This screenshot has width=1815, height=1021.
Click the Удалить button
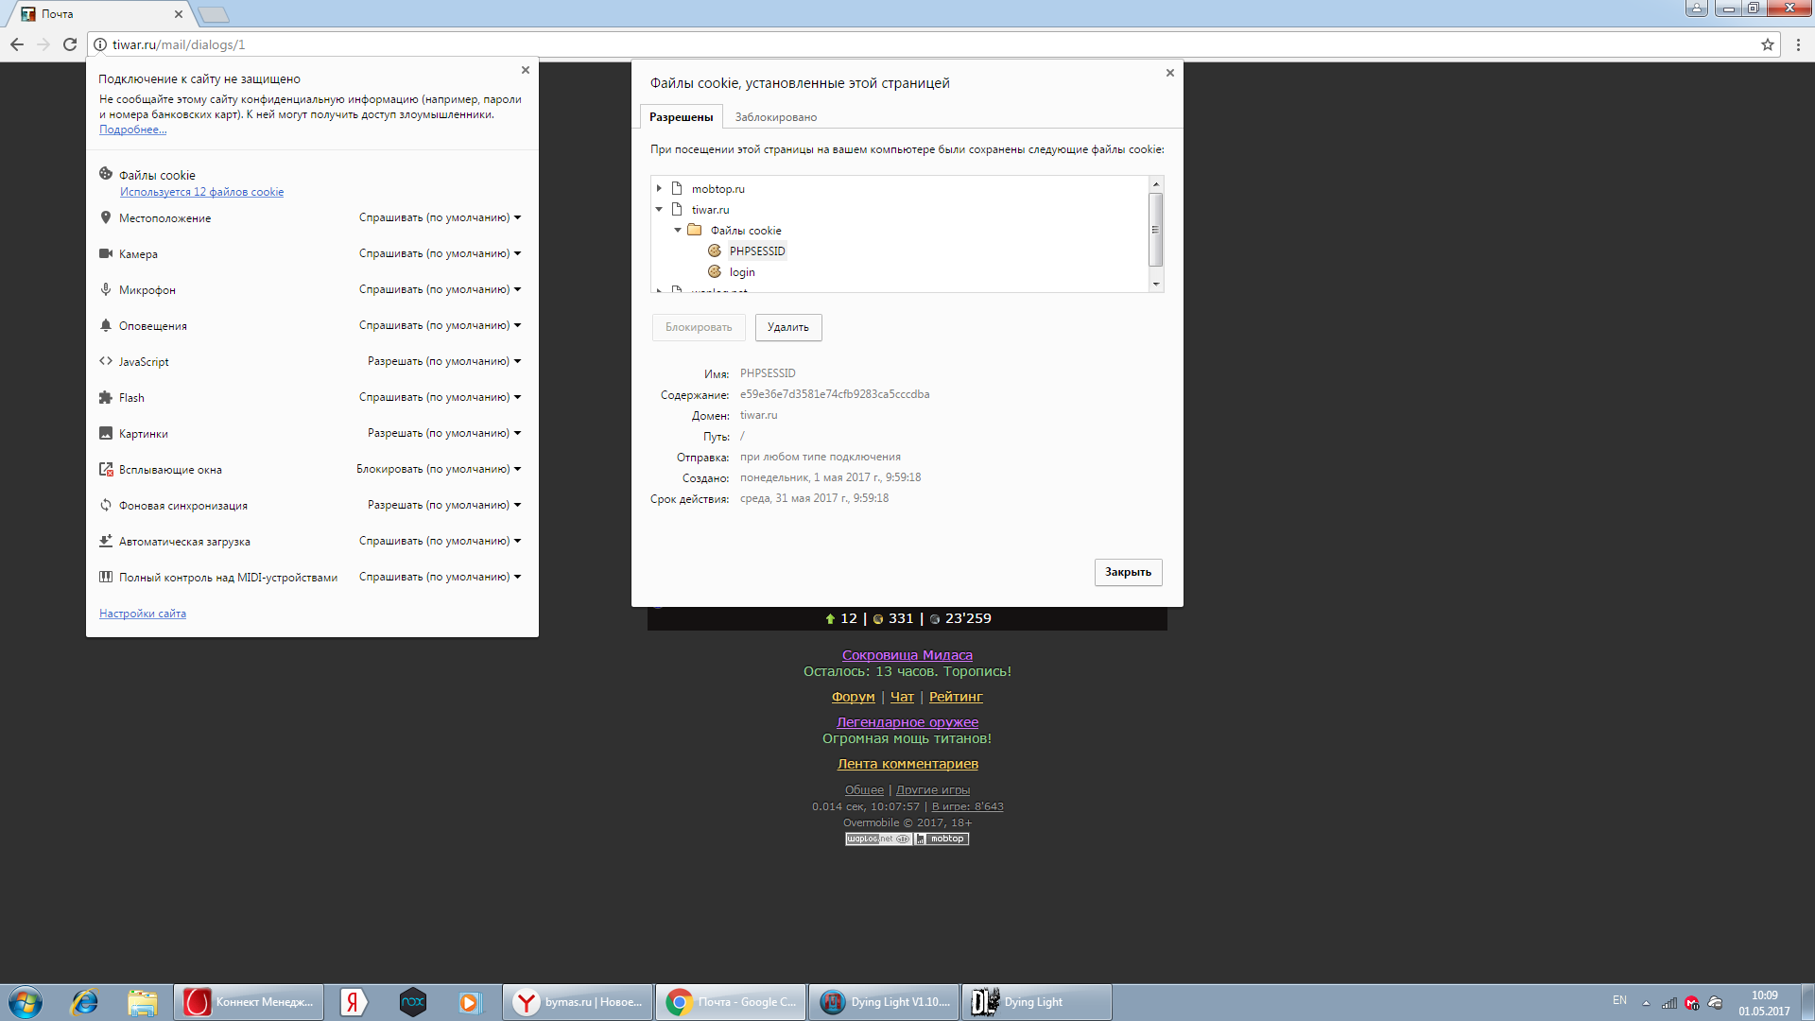click(x=787, y=327)
